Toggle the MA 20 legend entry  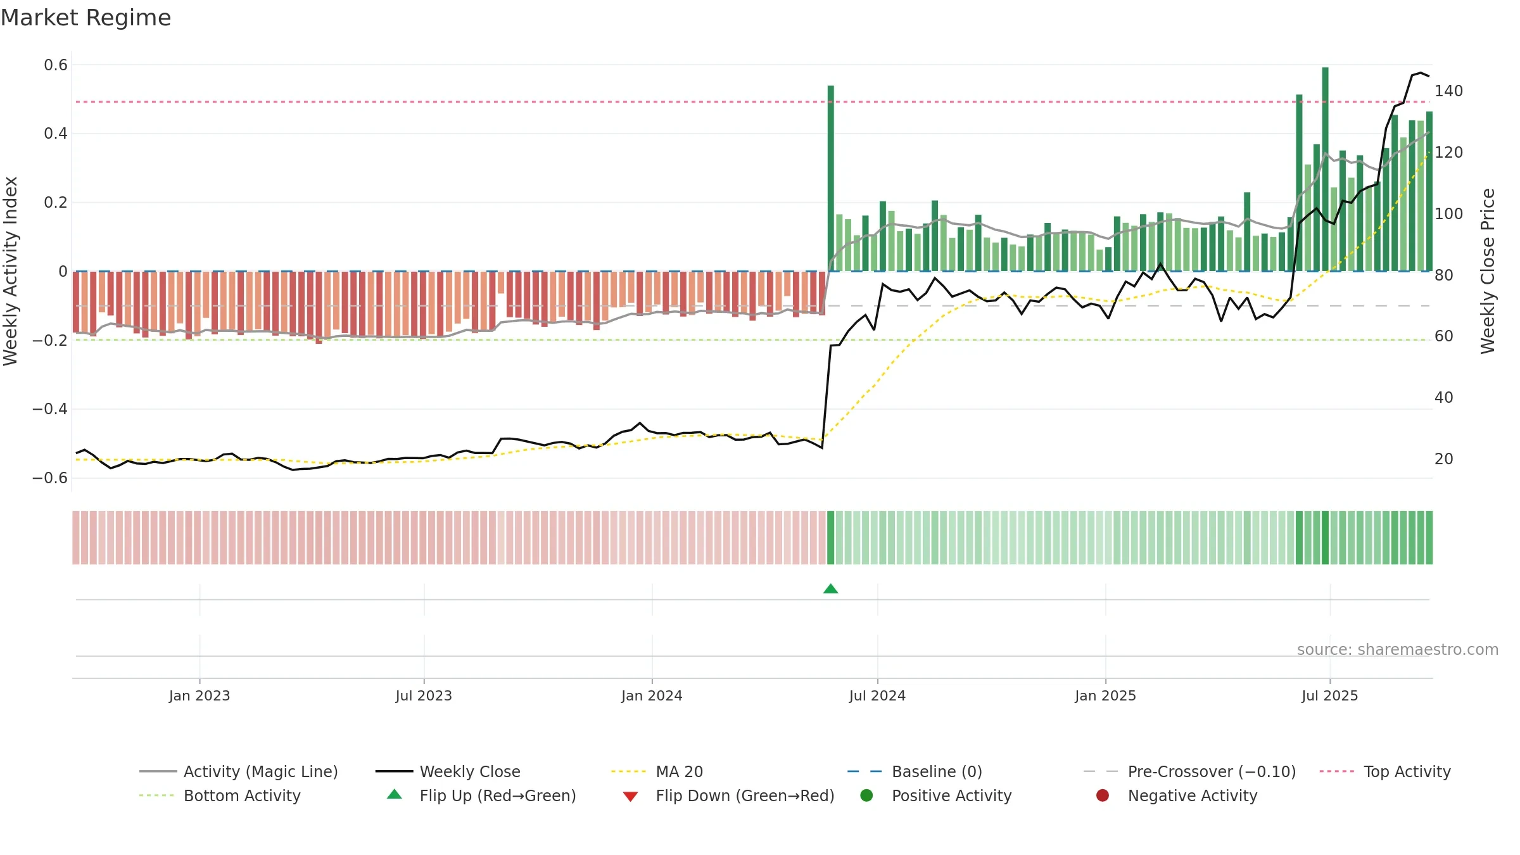click(657, 771)
